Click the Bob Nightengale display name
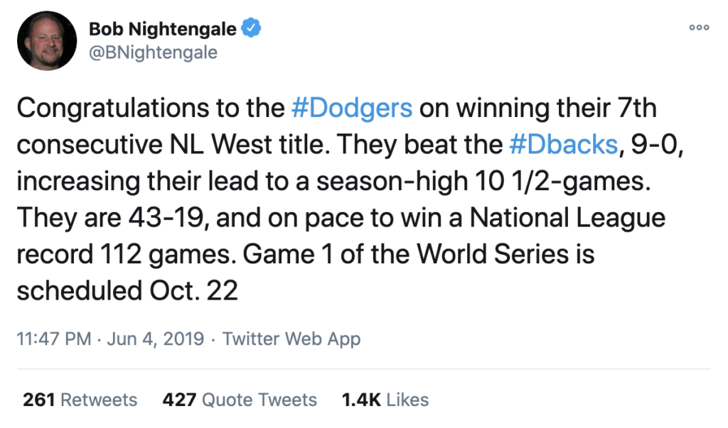The width and height of the screenshot is (728, 428). [163, 29]
